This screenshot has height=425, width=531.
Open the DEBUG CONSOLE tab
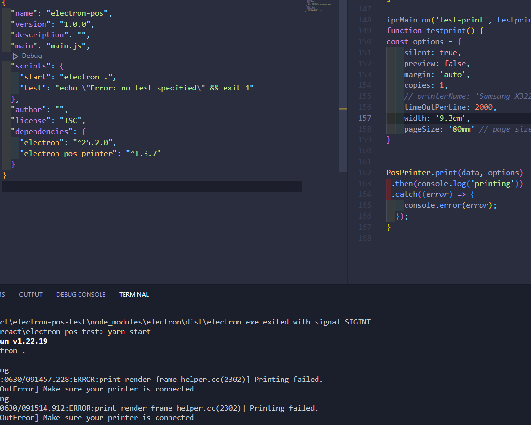coord(80,294)
